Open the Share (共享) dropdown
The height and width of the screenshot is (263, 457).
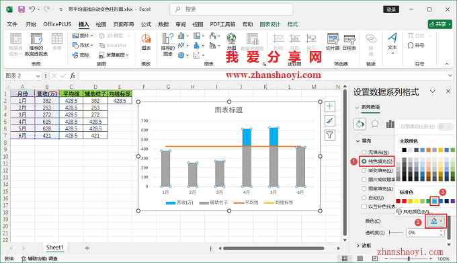(440, 24)
